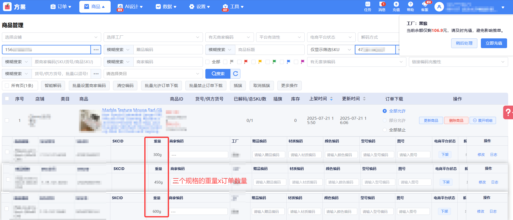
Task: Expand the 请选择类目 category dropdown
Action: pyautogui.click(x=153, y=74)
